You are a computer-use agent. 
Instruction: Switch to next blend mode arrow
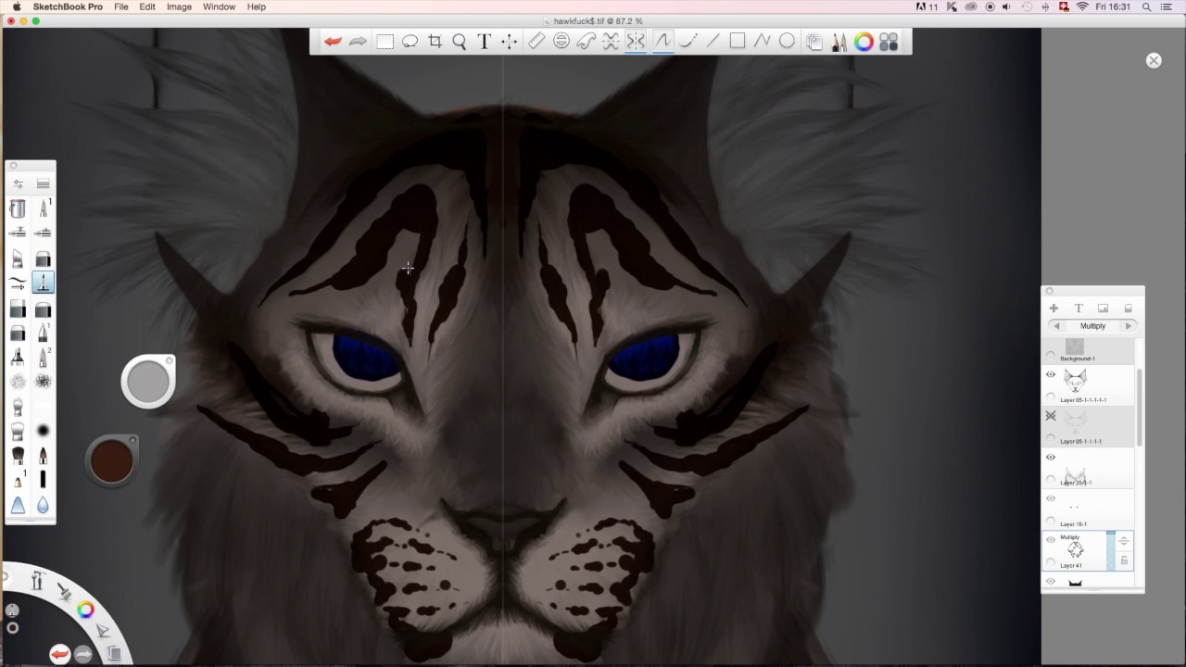point(1128,326)
